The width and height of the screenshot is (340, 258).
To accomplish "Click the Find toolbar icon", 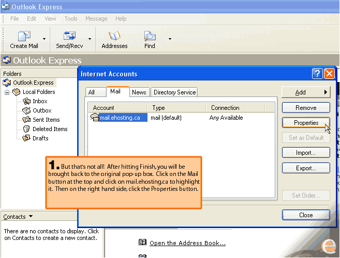I will click(x=150, y=36).
